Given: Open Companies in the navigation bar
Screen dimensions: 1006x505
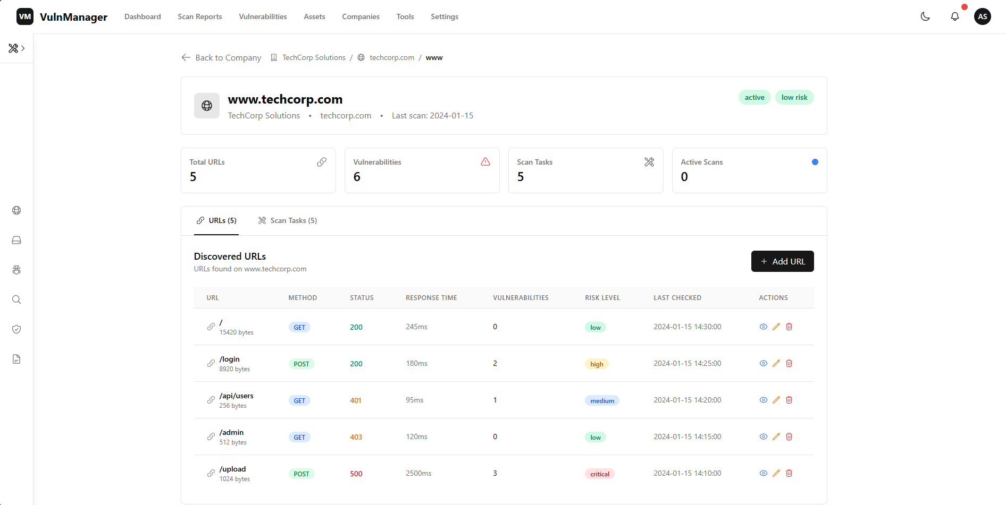Looking at the screenshot, I should 361,16.
